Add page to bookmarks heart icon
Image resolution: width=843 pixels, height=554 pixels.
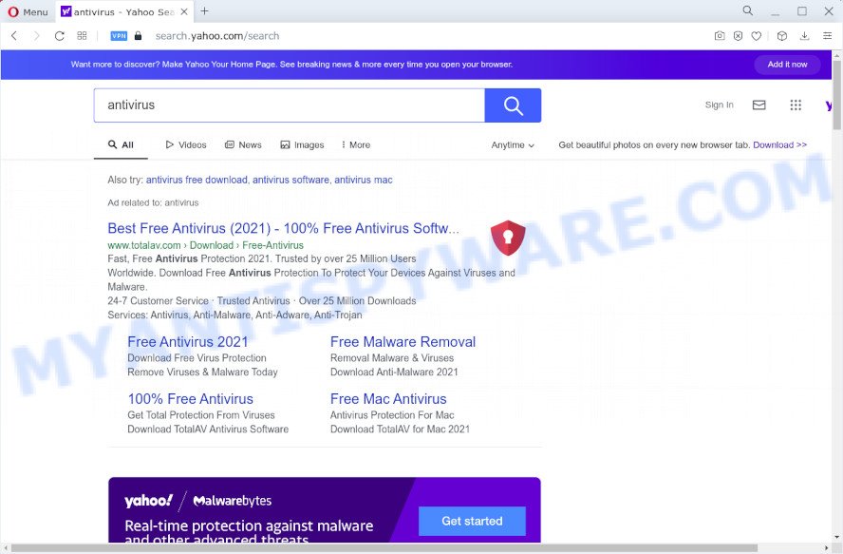pyautogui.click(x=756, y=36)
